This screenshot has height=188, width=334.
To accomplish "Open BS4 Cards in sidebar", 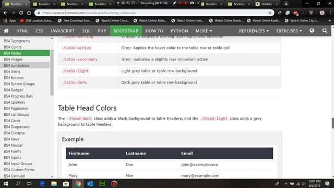I will (x=12, y=121).
